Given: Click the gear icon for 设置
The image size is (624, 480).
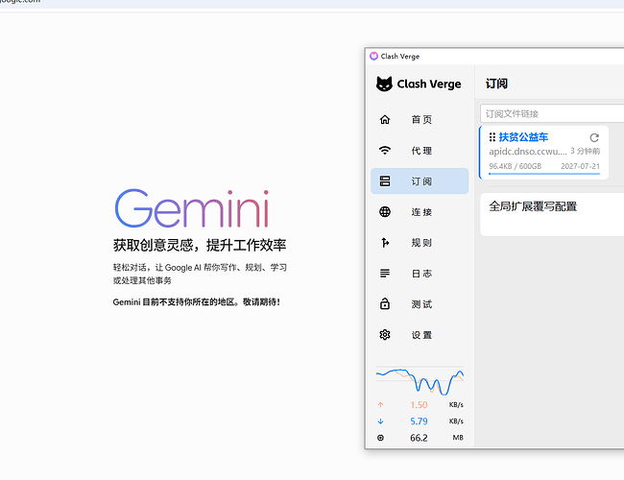Looking at the screenshot, I should point(385,335).
